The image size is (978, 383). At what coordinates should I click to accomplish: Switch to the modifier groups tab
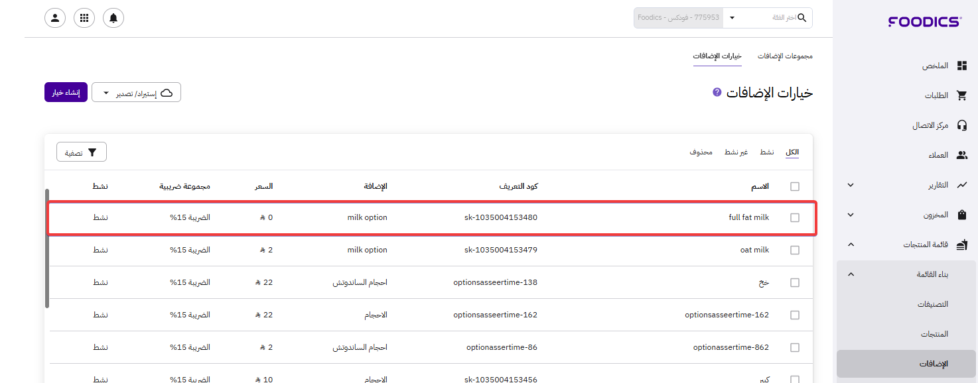tap(785, 56)
